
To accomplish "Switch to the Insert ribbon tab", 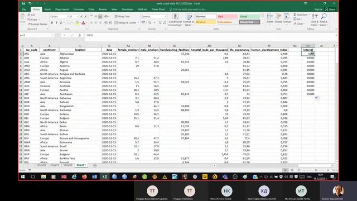I will click(47, 9).
